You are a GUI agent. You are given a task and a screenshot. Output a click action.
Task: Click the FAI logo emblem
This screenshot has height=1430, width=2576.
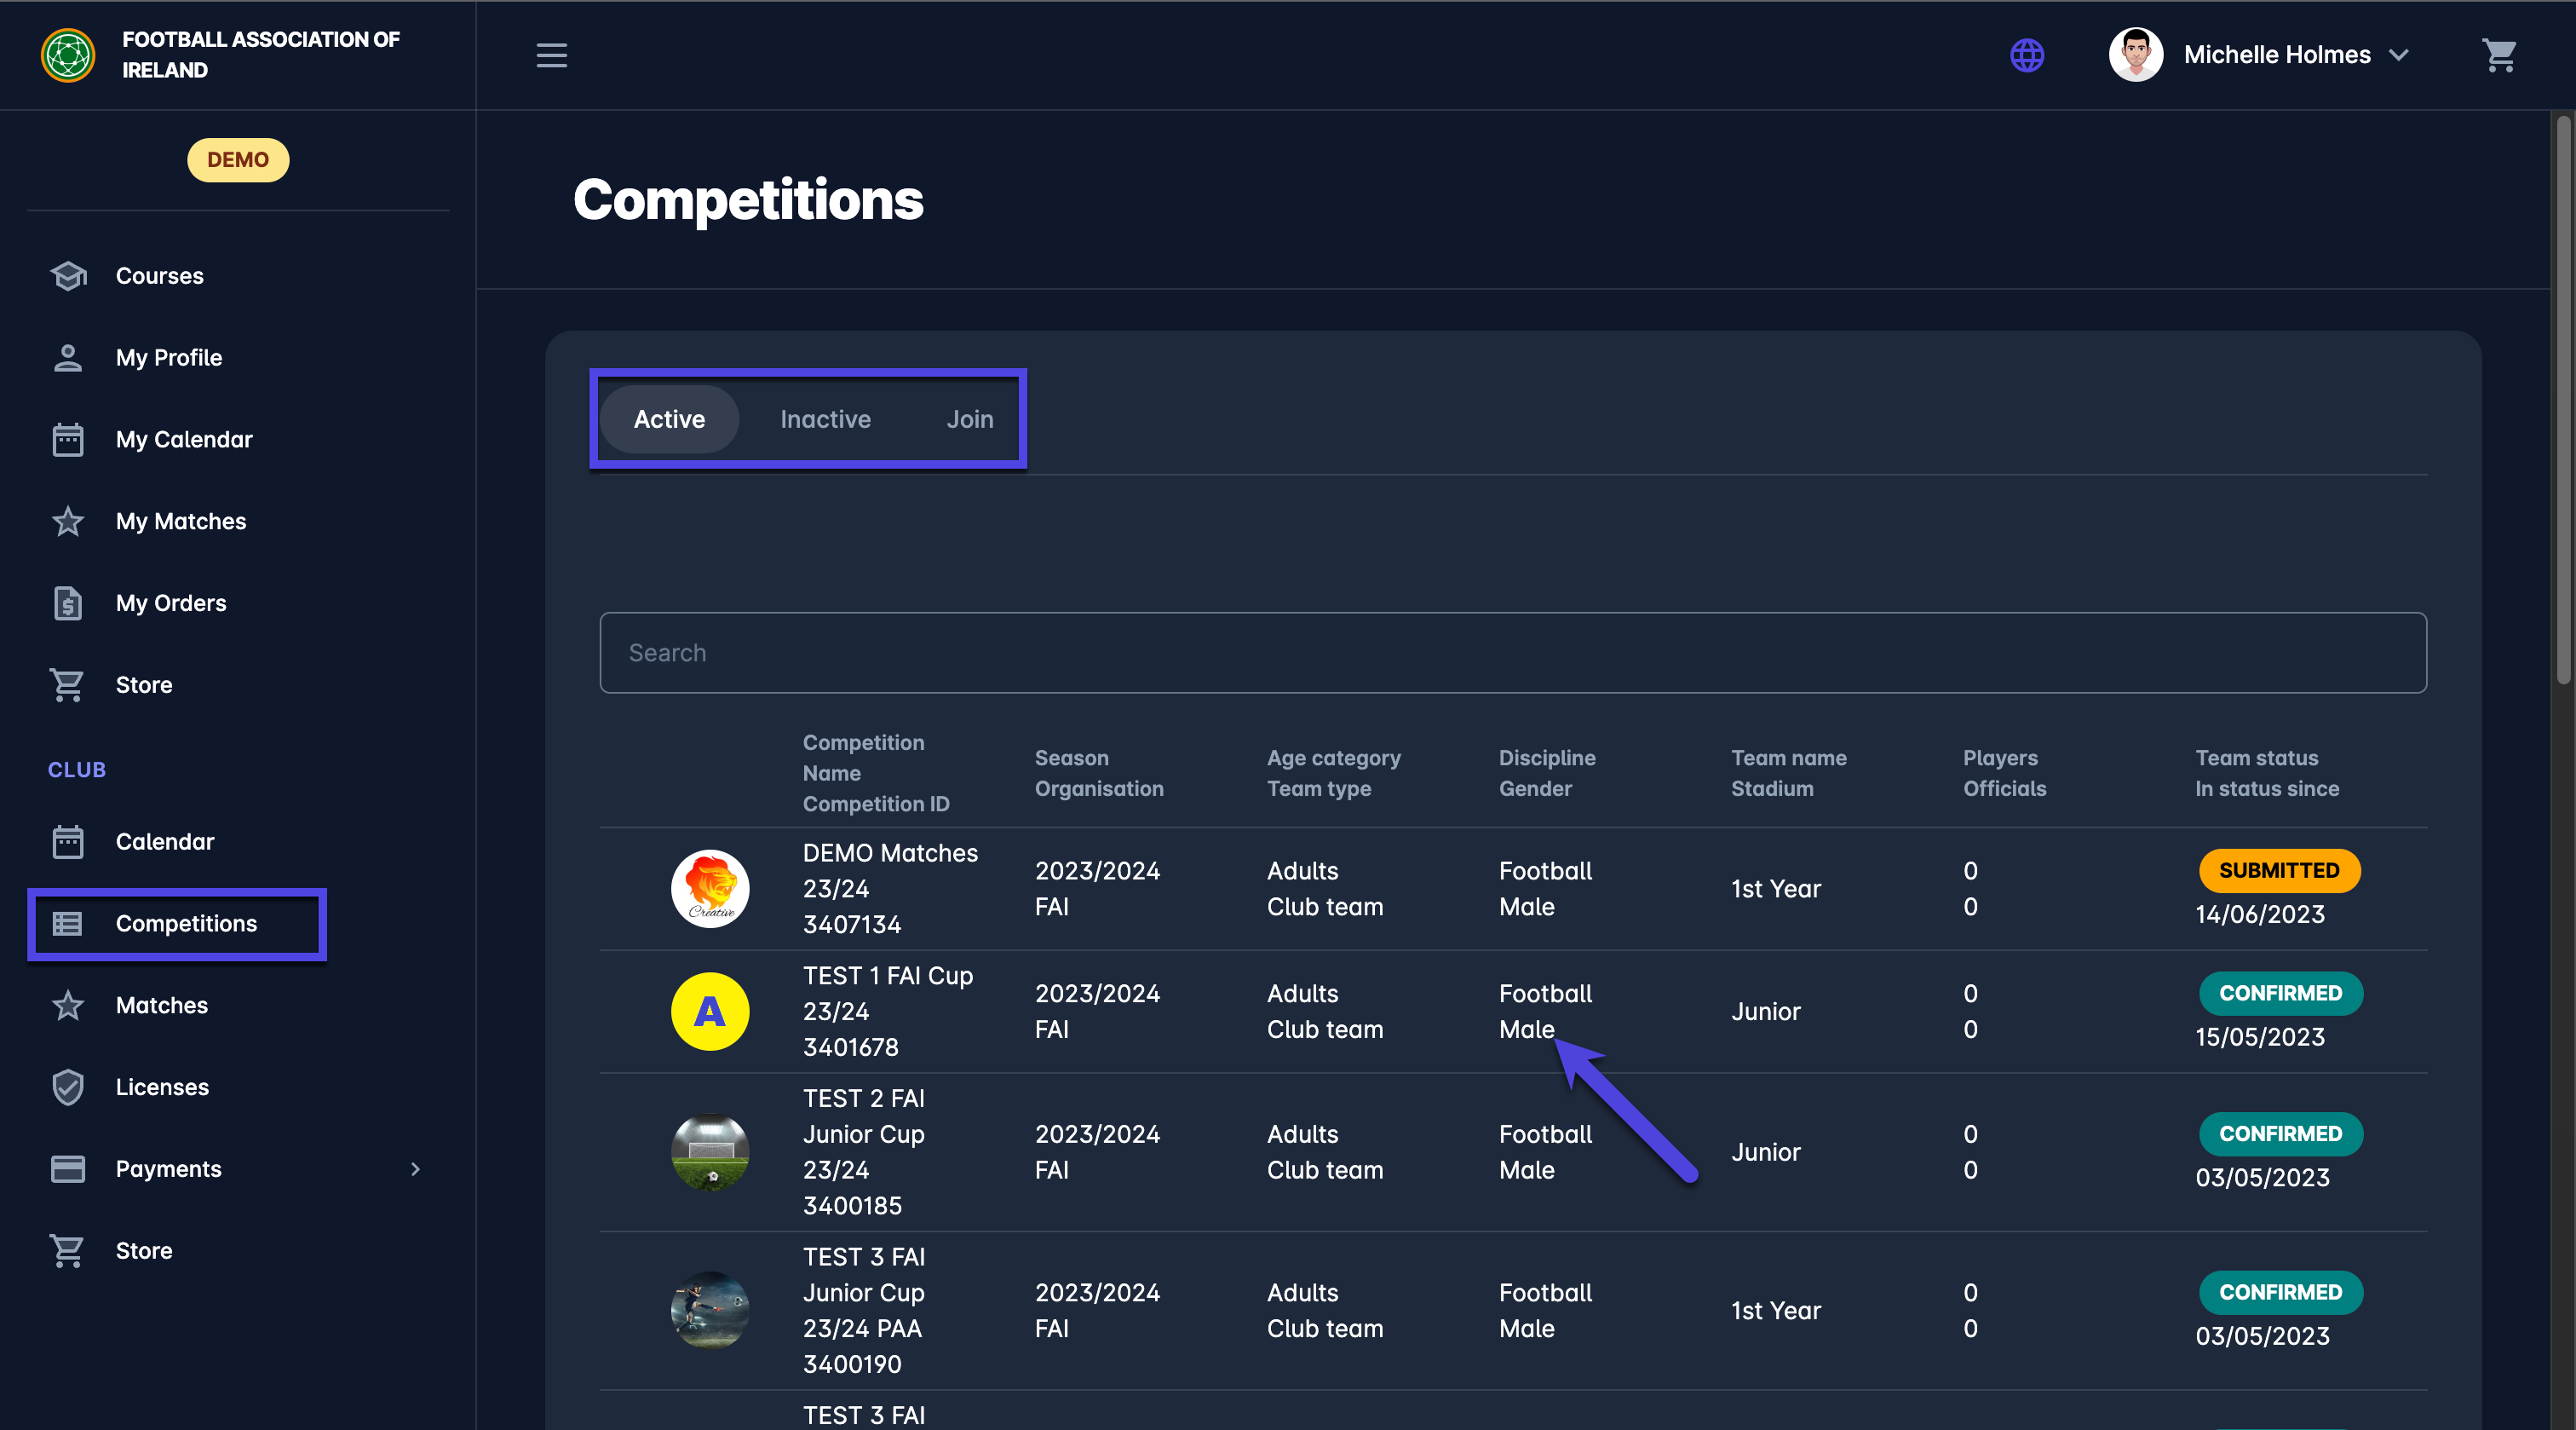point(68,55)
